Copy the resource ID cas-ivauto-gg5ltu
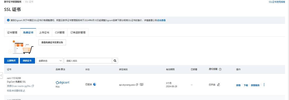Viewport: 289px width, 100px height. 33,86
